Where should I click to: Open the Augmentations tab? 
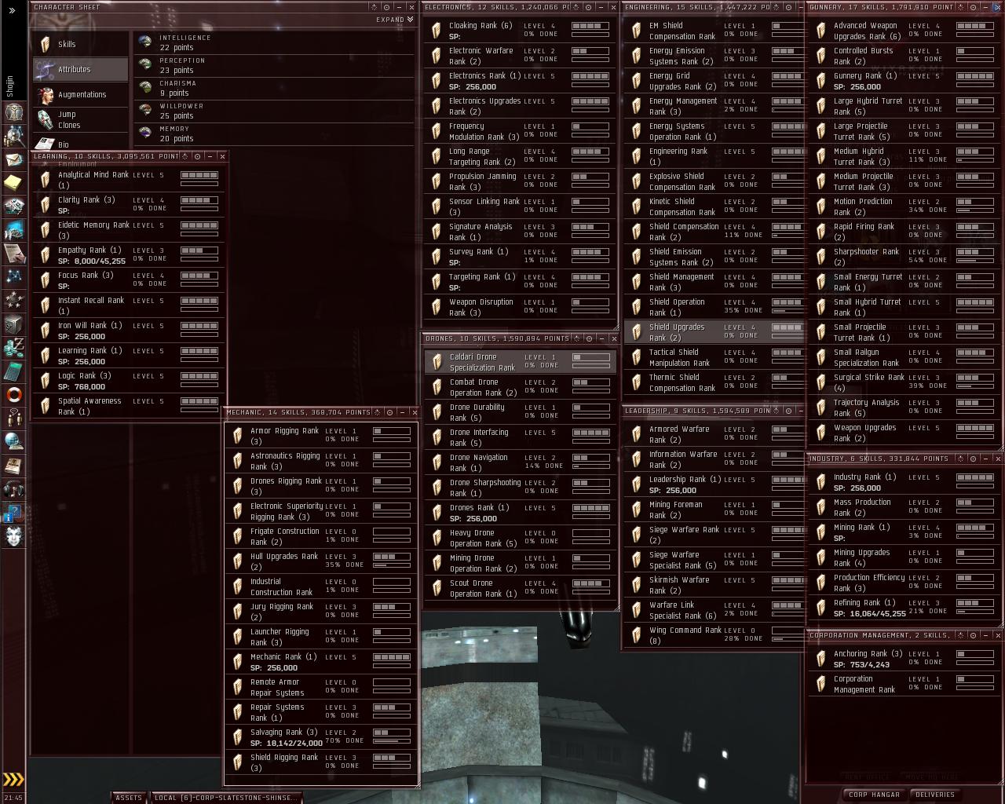tap(80, 94)
